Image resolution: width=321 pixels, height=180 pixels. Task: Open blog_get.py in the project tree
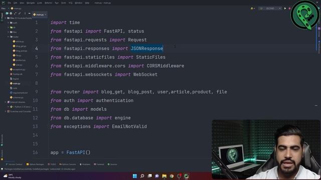(20, 46)
